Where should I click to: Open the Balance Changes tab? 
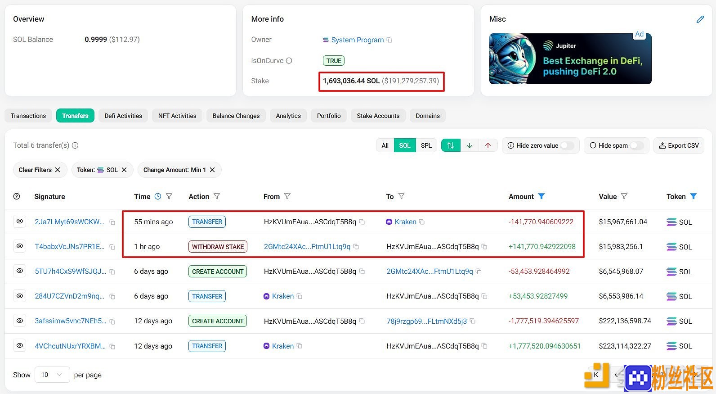tap(236, 116)
